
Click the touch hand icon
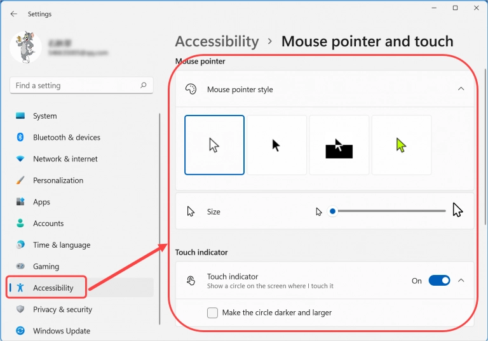[x=191, y=281]
